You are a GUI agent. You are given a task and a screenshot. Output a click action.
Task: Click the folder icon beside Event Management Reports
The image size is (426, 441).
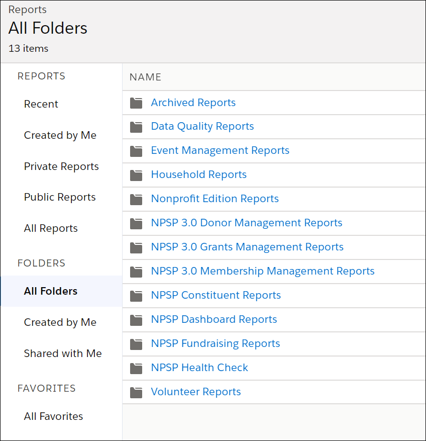[136, 151]
